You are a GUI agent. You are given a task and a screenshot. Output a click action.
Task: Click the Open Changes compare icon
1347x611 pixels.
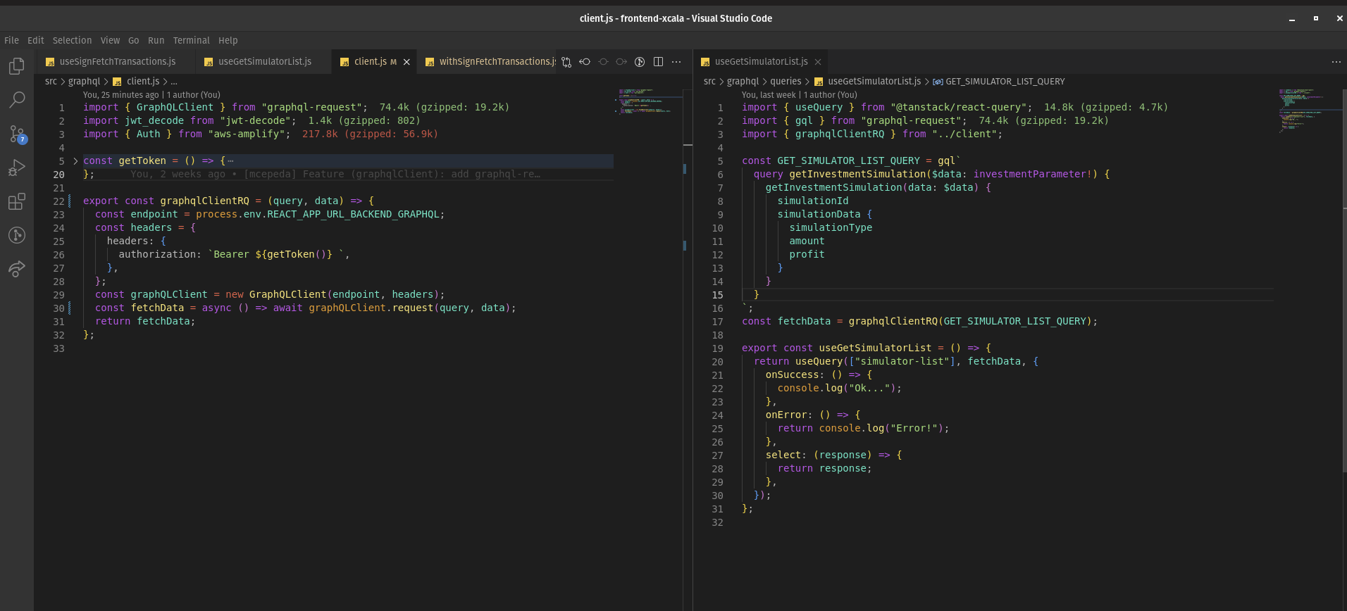click(566, 62)
